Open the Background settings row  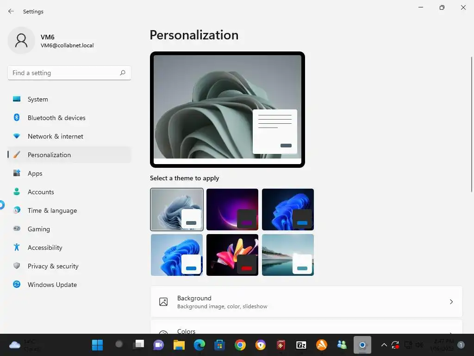(306, 302)
